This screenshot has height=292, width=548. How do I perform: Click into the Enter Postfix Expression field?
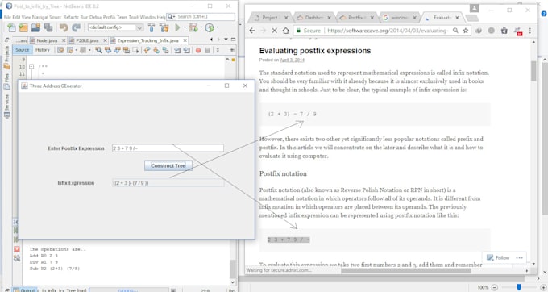point(168,148)
